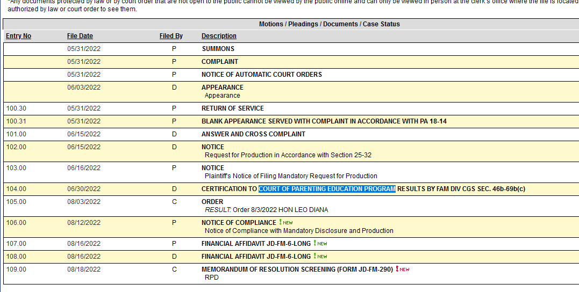The height and width of the screenshot is (292, 579).
Task: Click MEMORANDUM OF RESOLUTION SCREENING description
Action: point(297,269)
